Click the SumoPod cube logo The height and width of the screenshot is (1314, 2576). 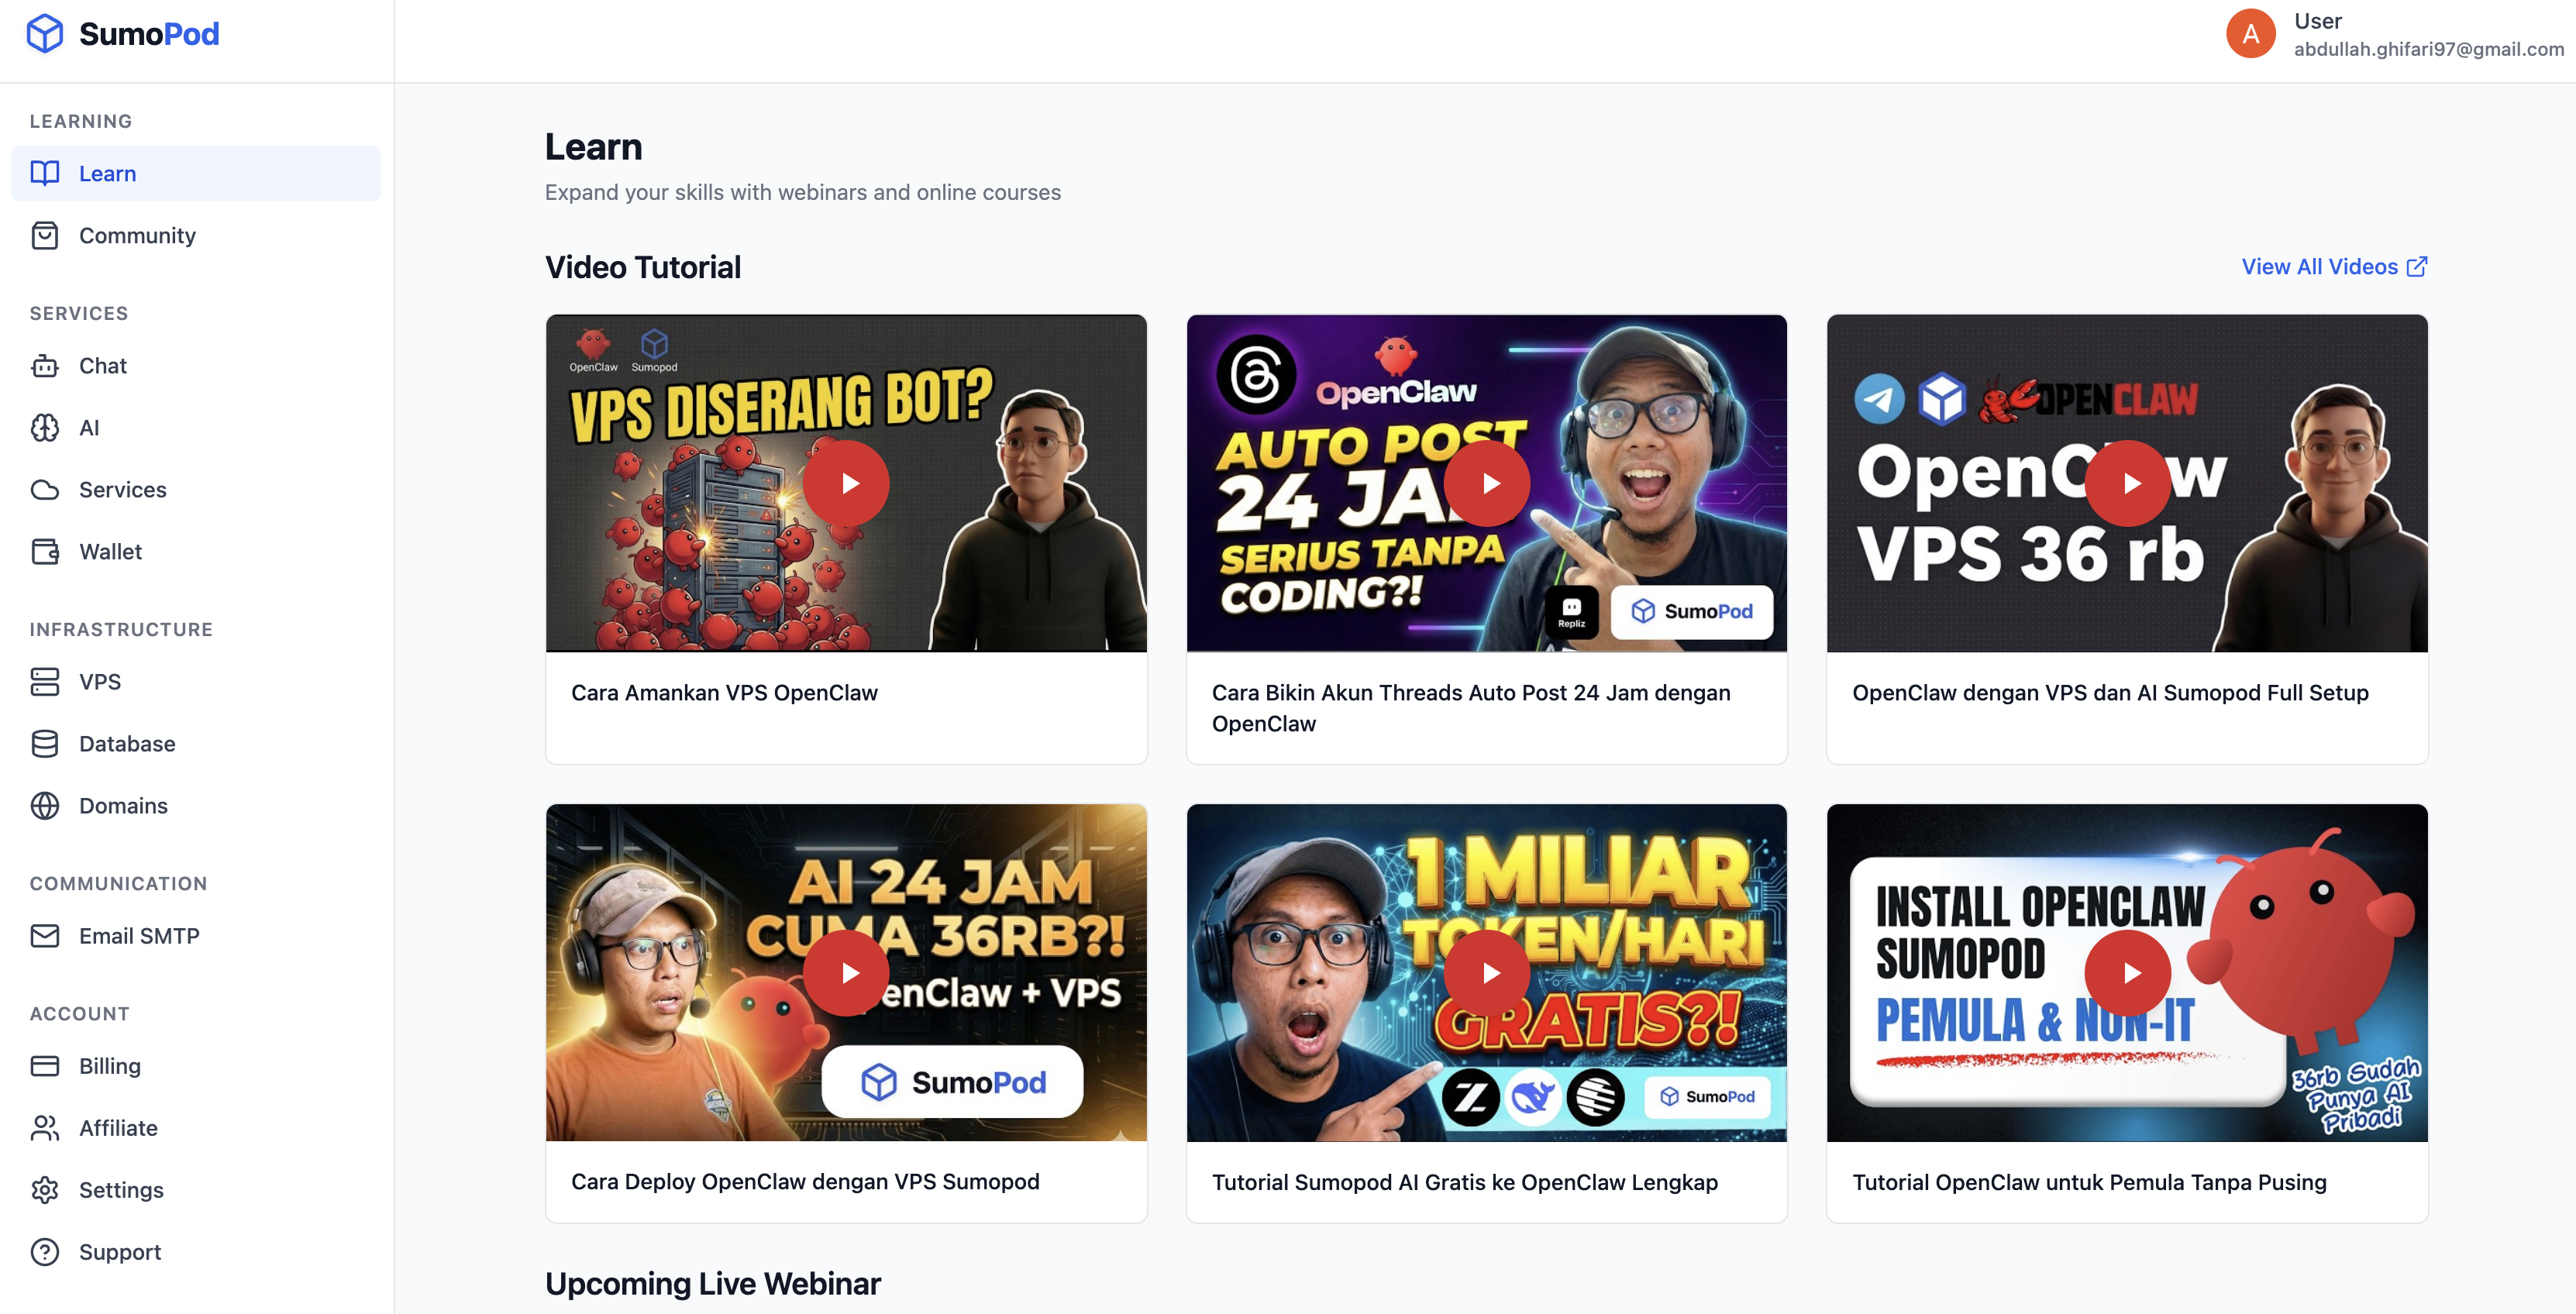point(45,34)
